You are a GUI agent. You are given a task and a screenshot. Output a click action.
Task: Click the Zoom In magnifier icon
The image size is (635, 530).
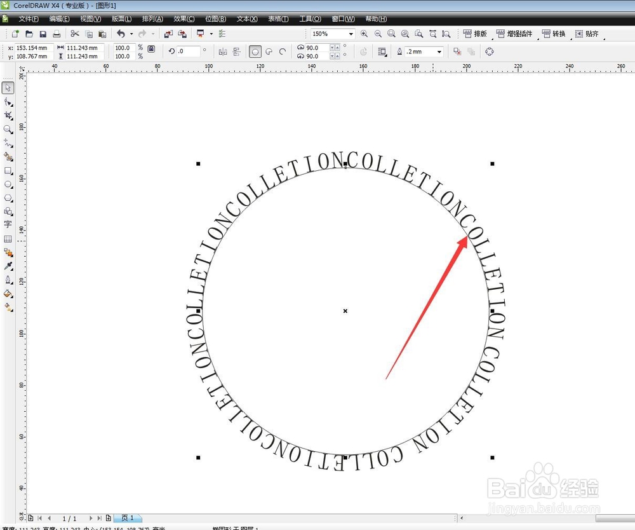[x=364, y=34]
